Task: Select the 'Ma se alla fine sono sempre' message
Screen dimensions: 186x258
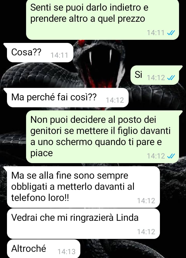Action: click(83, 187)
